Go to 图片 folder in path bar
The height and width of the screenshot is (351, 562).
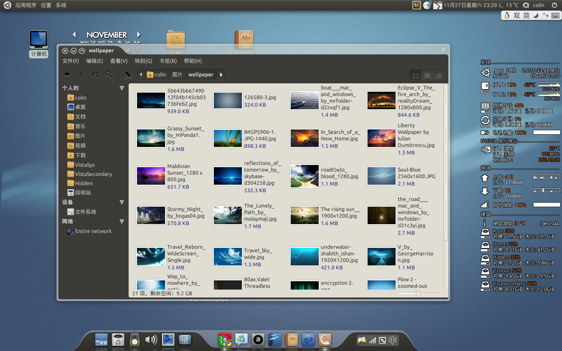point(177,75)
